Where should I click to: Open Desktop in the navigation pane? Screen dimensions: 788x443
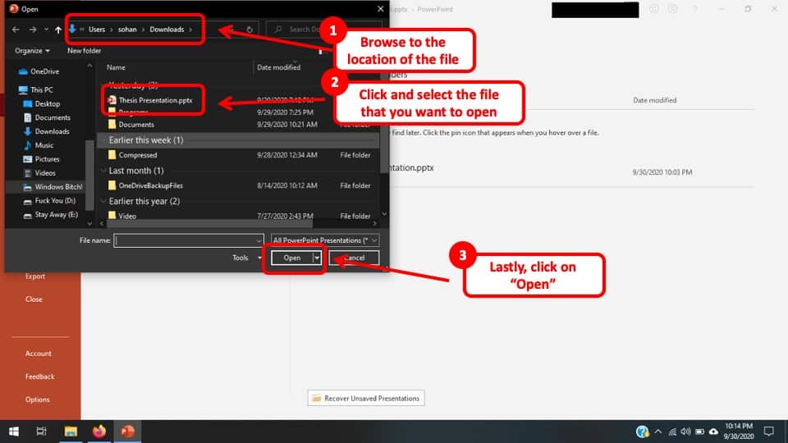coord(42,103)
